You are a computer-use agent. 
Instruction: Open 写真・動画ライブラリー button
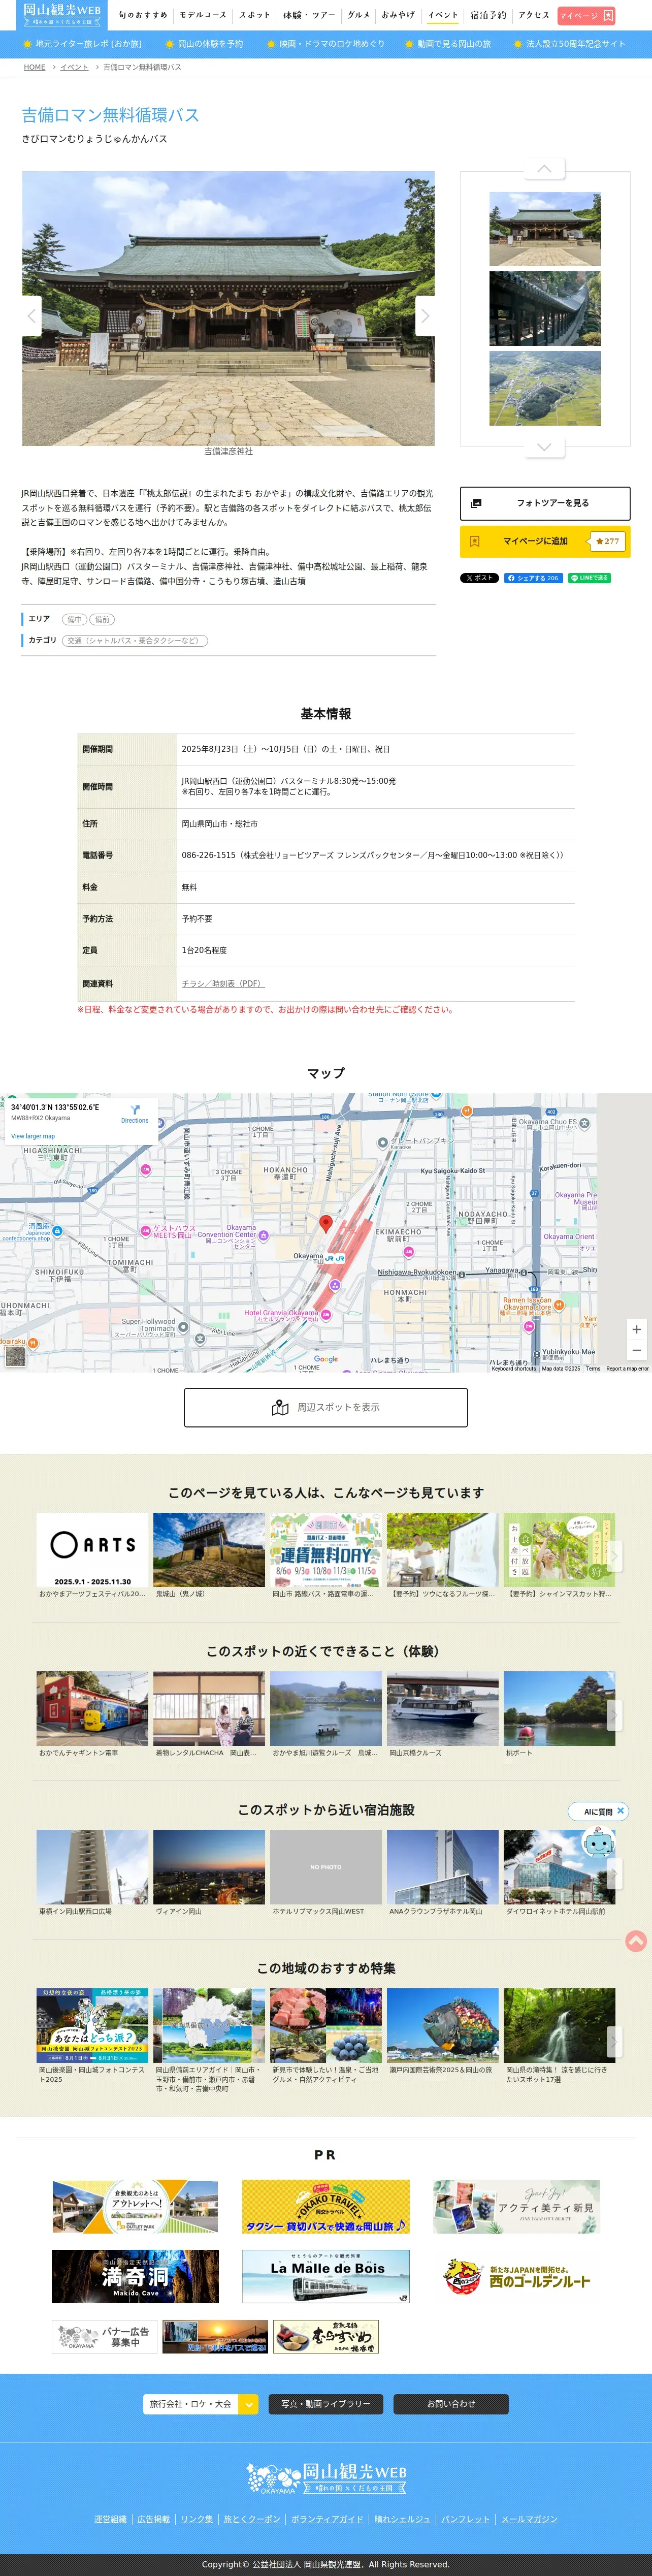point(325,2403)
